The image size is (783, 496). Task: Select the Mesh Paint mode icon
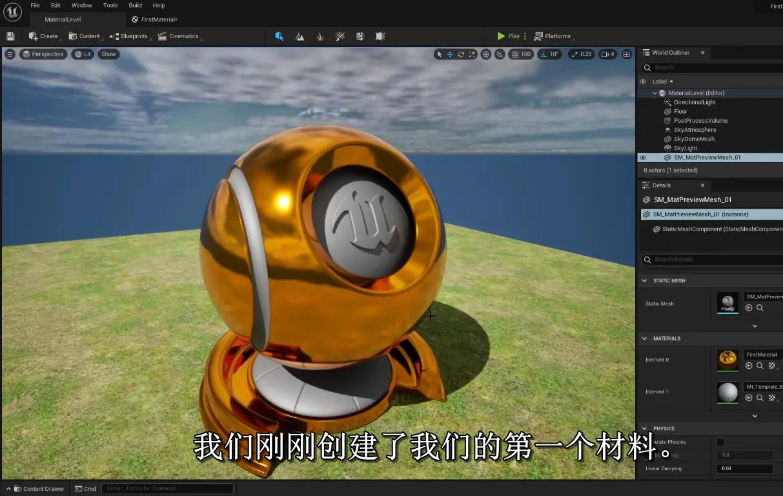340,37
